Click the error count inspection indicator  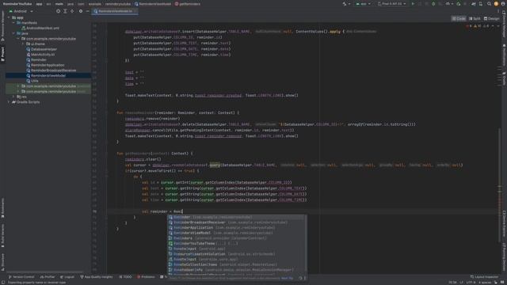coord(469,26)
